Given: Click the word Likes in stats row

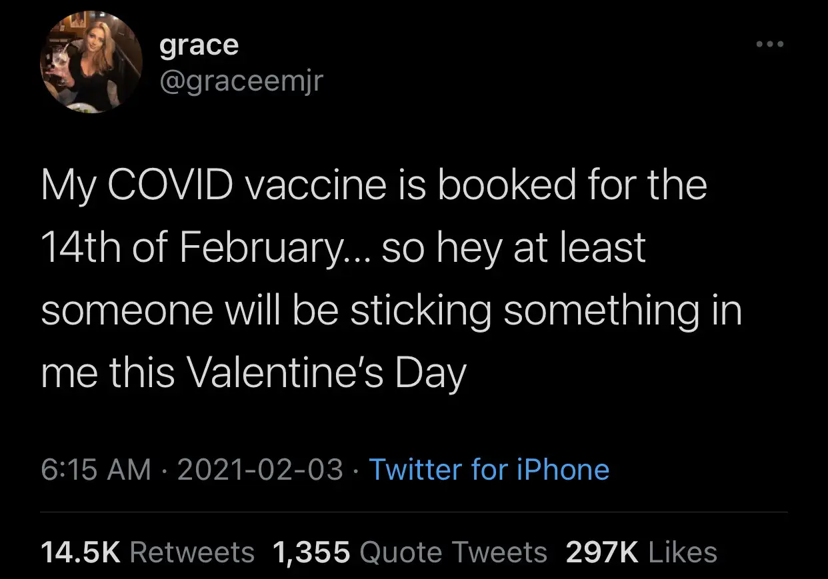Looking at the screenshot, I should 683,552.
